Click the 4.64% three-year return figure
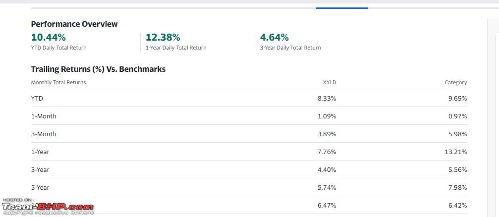The height and width of the screenshot is (217, 499). pyautogui.click(x=275, y=37)
